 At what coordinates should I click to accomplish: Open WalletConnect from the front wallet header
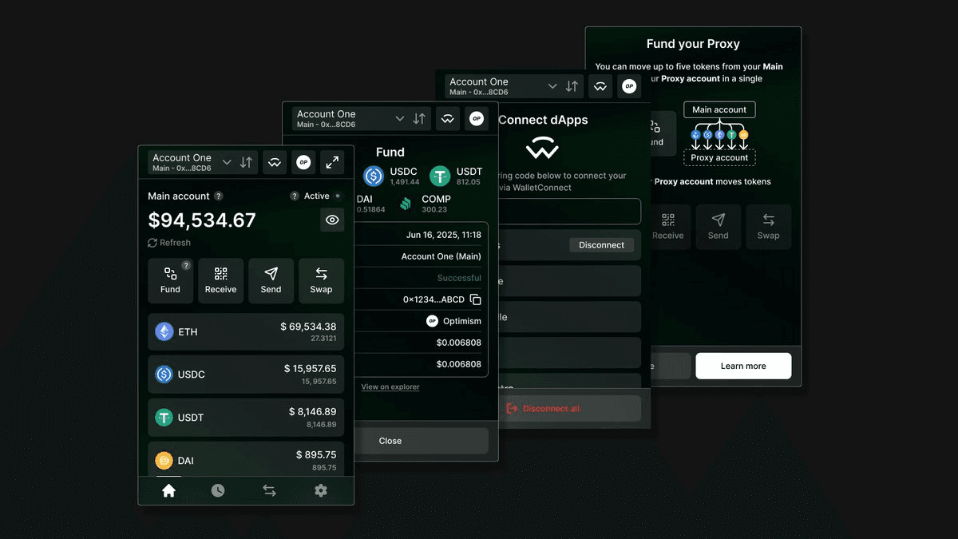click(275, 163)
